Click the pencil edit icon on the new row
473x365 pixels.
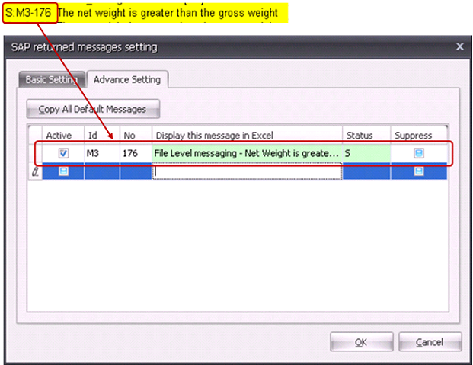35,171
